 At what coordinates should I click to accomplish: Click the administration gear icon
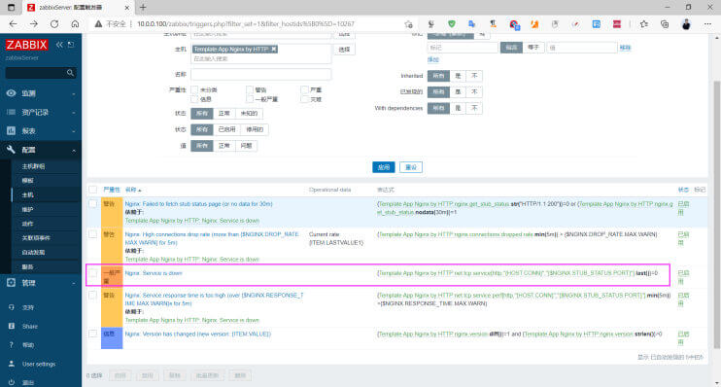[11, 283]
